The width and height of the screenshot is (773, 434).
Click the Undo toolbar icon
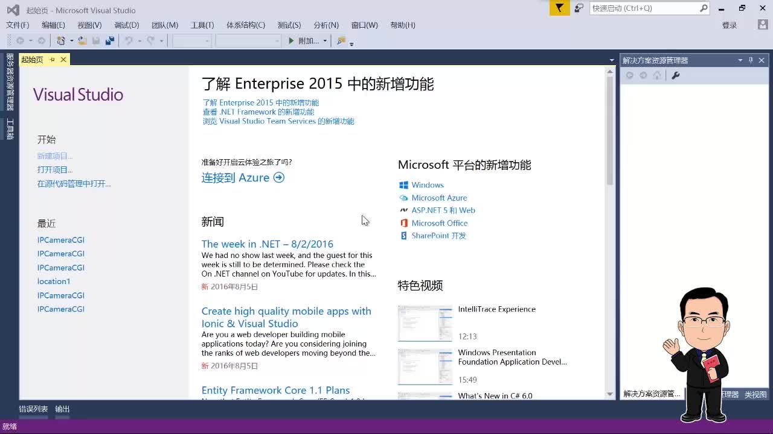point(129,40)
